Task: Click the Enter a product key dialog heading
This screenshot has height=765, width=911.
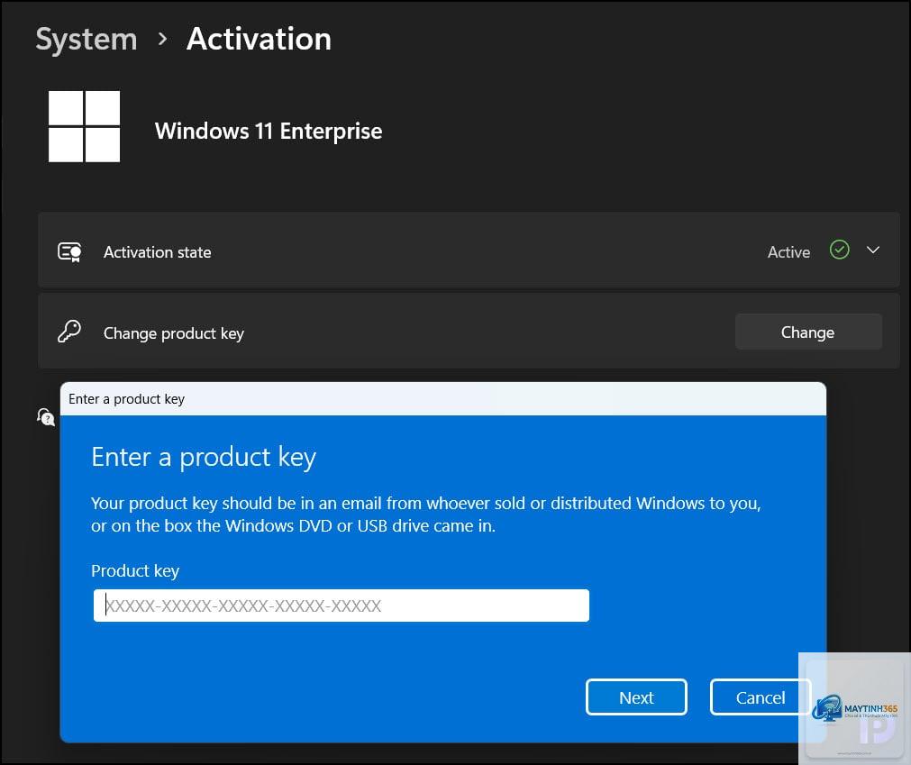Action: [x=204, y=458]
